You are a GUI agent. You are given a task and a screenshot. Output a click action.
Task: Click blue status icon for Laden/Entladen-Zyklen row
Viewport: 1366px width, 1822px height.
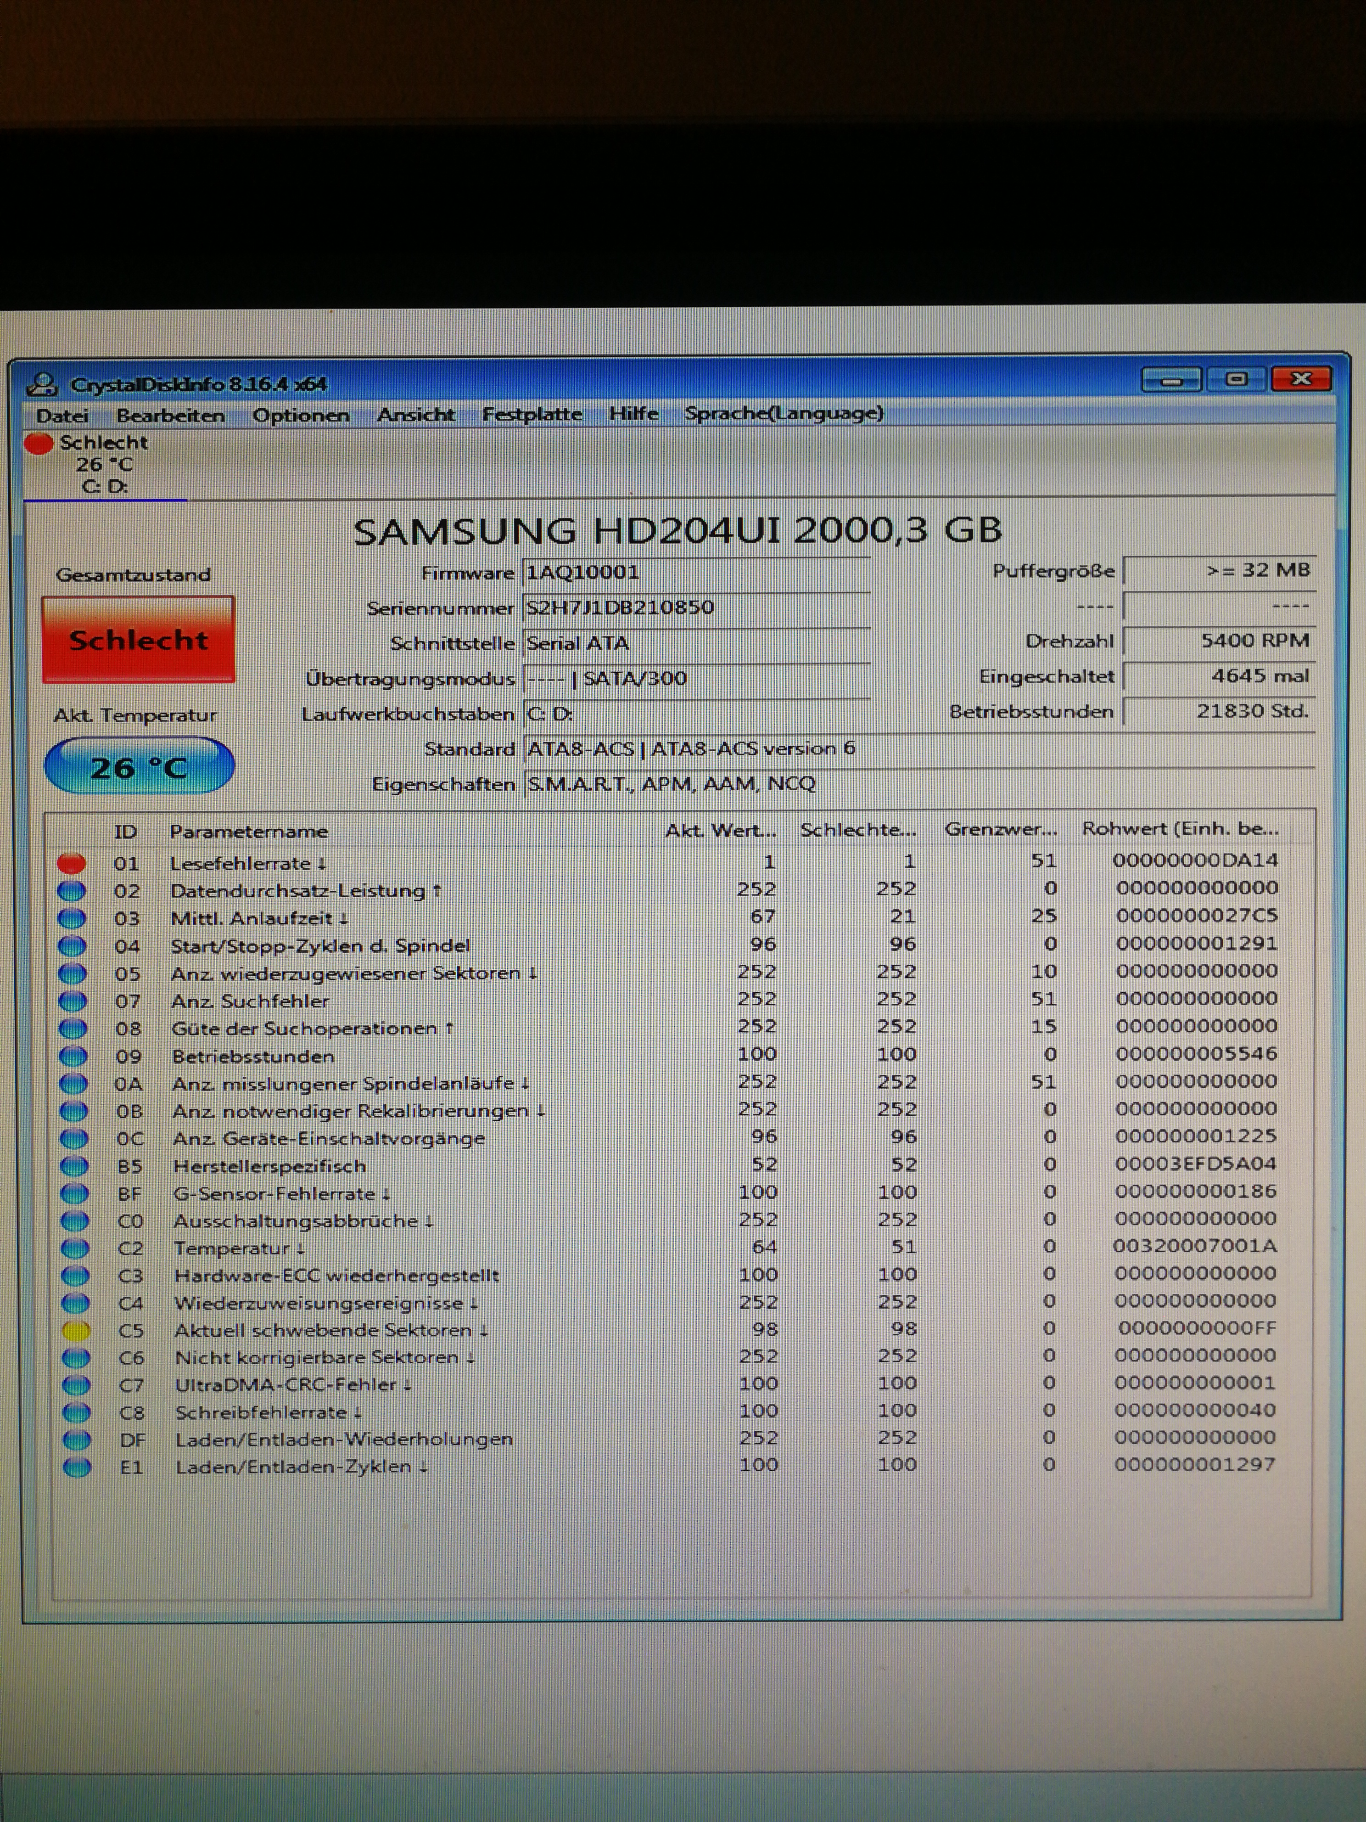point(77,1467)
